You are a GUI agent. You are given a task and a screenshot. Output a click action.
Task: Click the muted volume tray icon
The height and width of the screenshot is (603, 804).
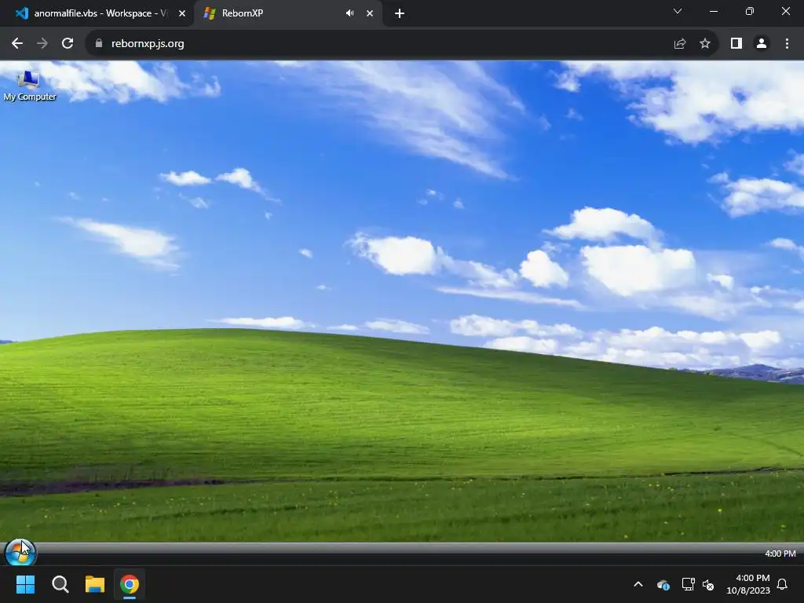click(x=709, y=584)
